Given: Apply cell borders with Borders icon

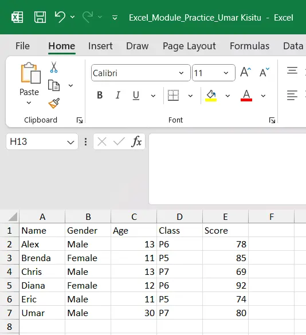Looking at the screenshot, I should pyautogui.click(x=173, y=95).
